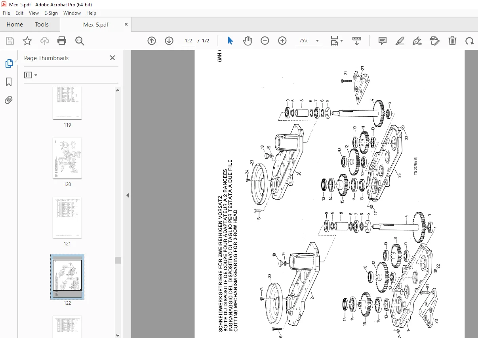Viewport: 478px width, 338px height.
Task: Switch to the Home tab
Action: [x=15, y=24]
